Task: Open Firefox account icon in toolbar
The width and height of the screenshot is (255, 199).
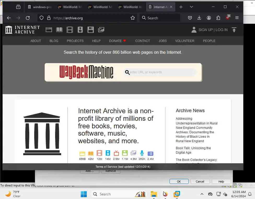Action: [x=209, y=18]
